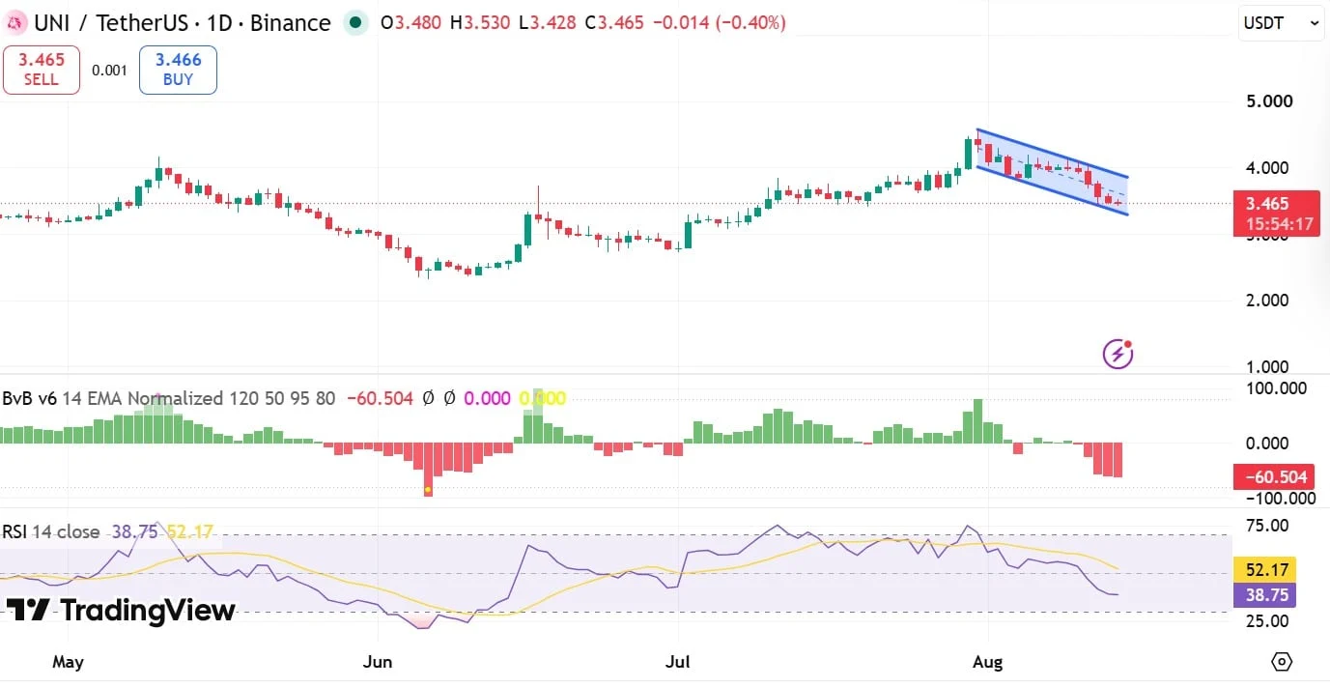Click the UNI coin logo icon
The width and height of the screenshot is (1330, 688).
14,22
